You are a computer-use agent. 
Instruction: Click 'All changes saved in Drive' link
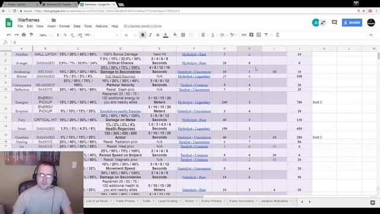tap(142, 26)
